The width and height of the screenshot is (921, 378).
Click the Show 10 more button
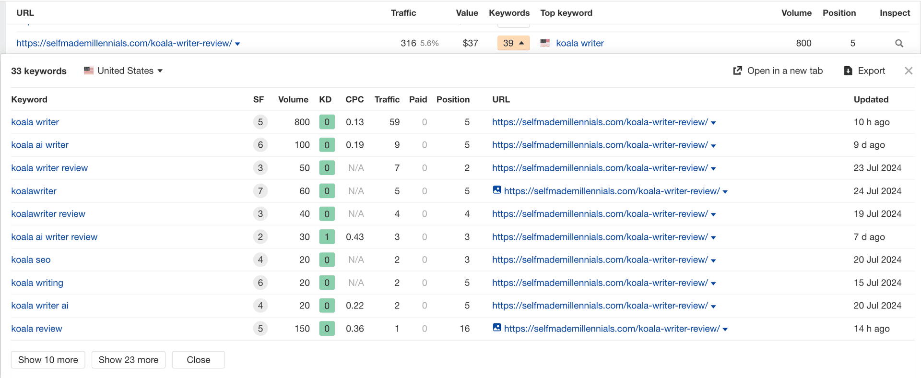coord(48,360)
